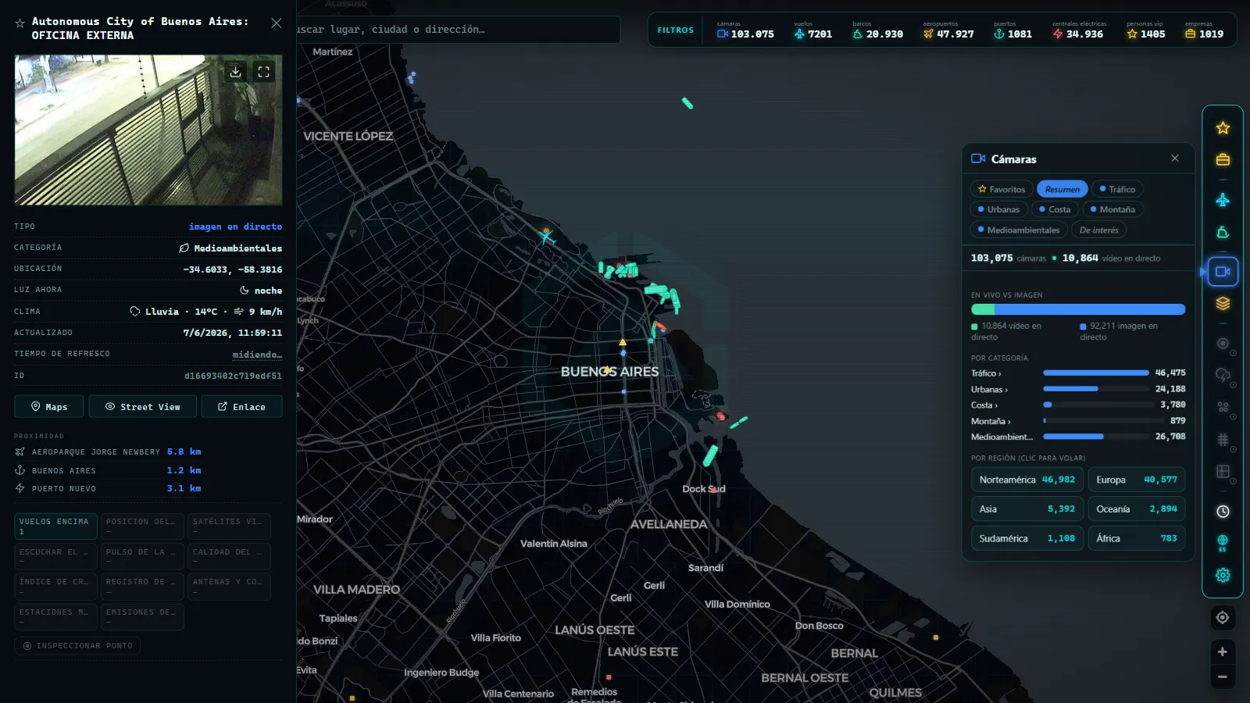This screenshot has height=703, width=1250.
Task: Open the Vuelos Encima card
Action: 55,526
